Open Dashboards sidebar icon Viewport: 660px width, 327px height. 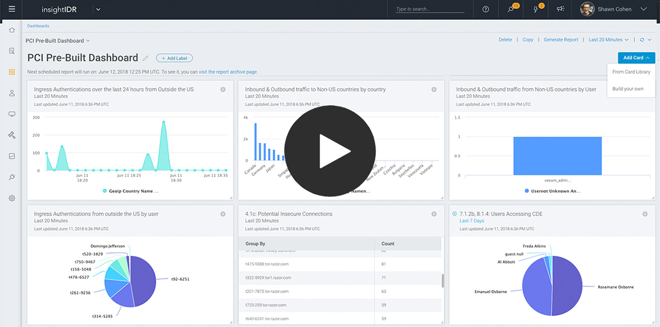[x=12, y=72]
